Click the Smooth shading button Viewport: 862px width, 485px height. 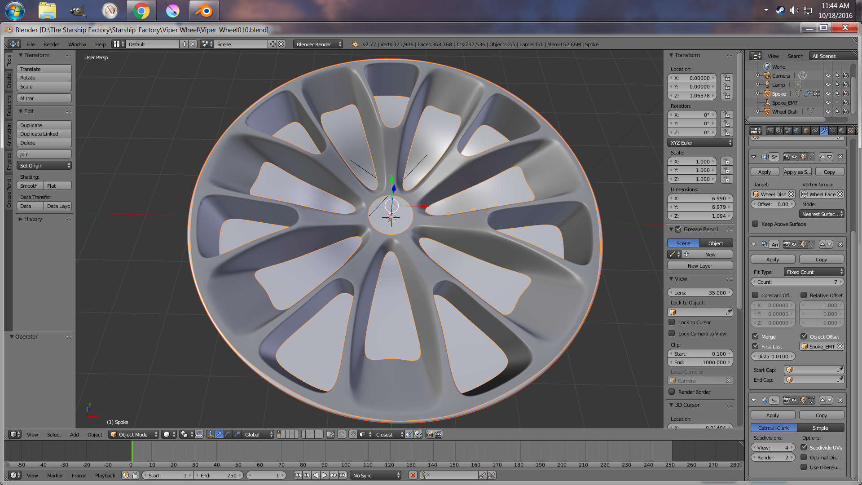pos(30,186)
